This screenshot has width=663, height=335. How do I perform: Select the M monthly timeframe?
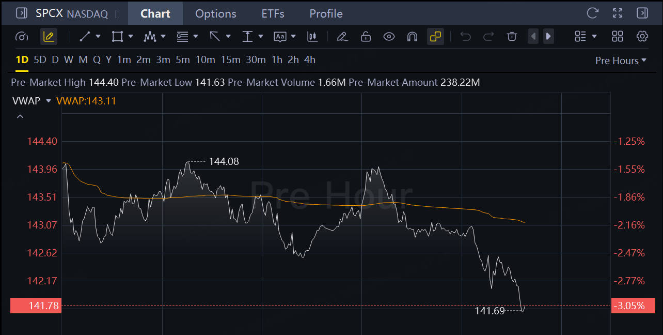(83, 60)
